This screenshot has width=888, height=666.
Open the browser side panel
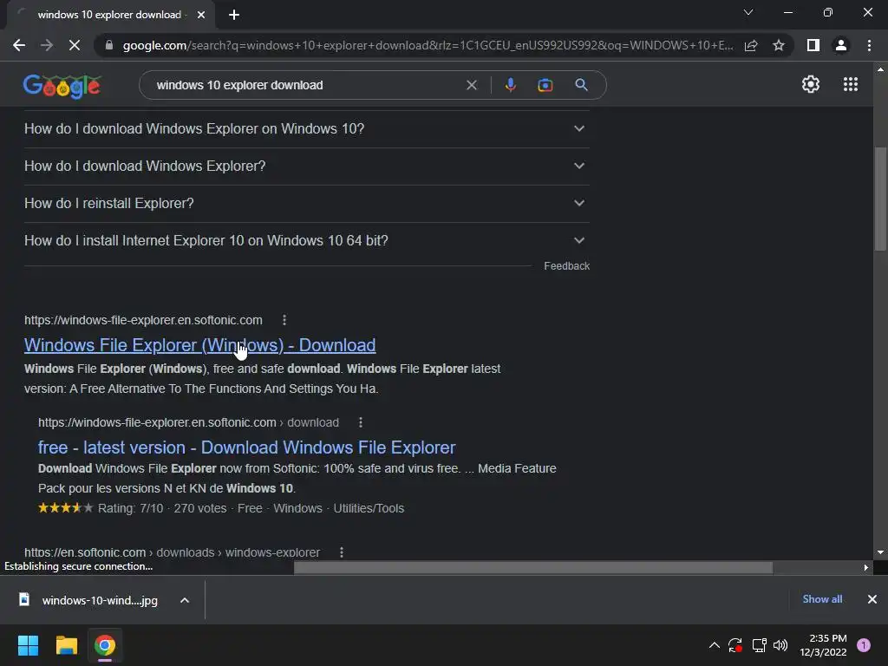[x=813, y=45]
